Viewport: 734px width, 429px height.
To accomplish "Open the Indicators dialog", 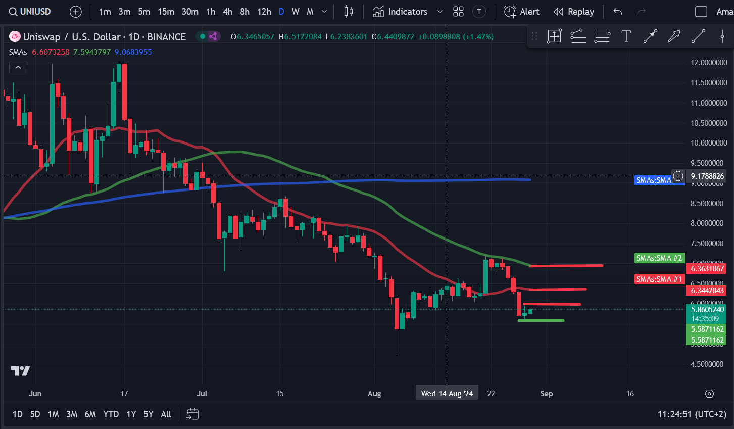I will click(x=400, y=11).
